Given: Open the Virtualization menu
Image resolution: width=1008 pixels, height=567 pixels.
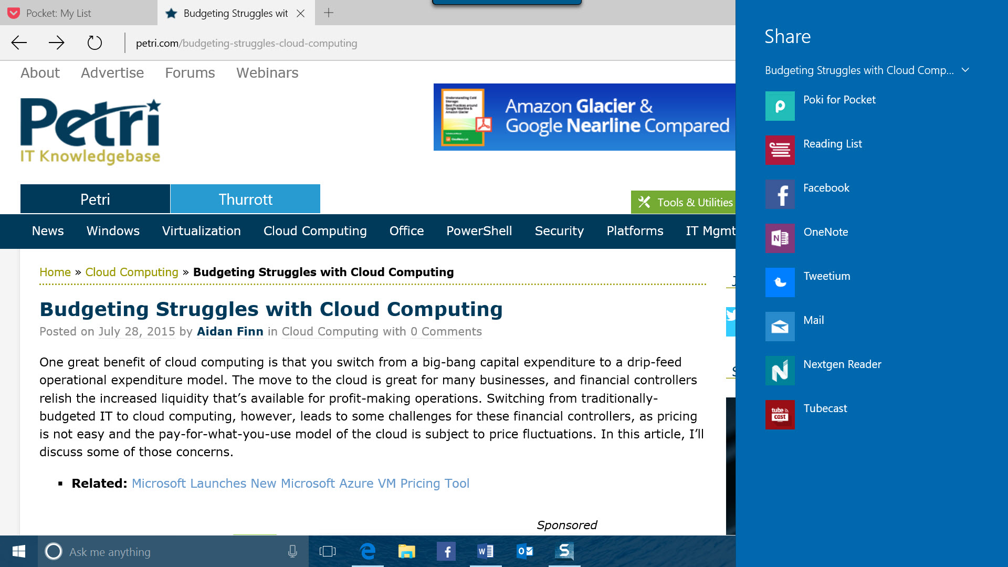Looking at the screenshot, I should pos(202,231).
